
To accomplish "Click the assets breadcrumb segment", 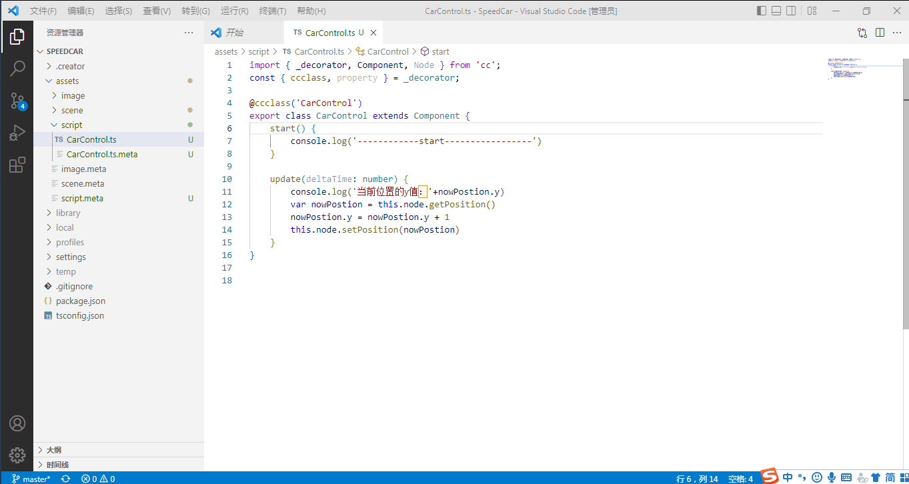I will tap(226, 51).
